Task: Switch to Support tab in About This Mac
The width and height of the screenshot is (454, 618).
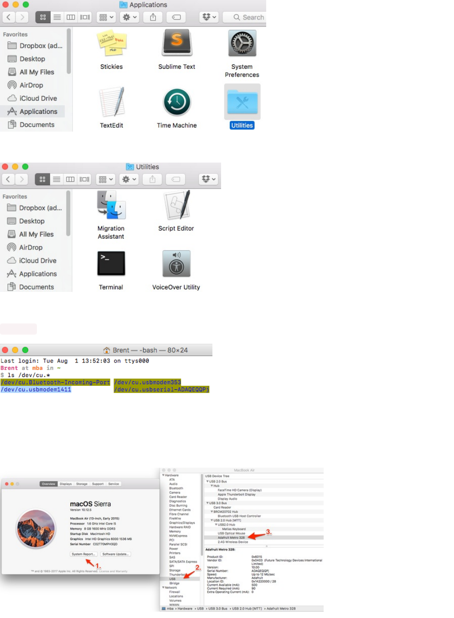Action: click(x=98, y=484)
